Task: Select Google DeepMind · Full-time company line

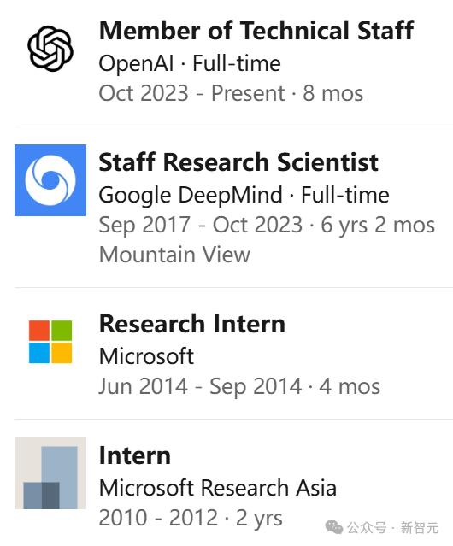Action: [x=244, y=195]
